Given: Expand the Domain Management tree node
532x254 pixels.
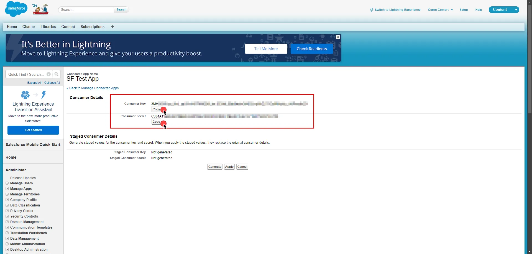Looking at the screenshot, I should click(x=7, y=222).
